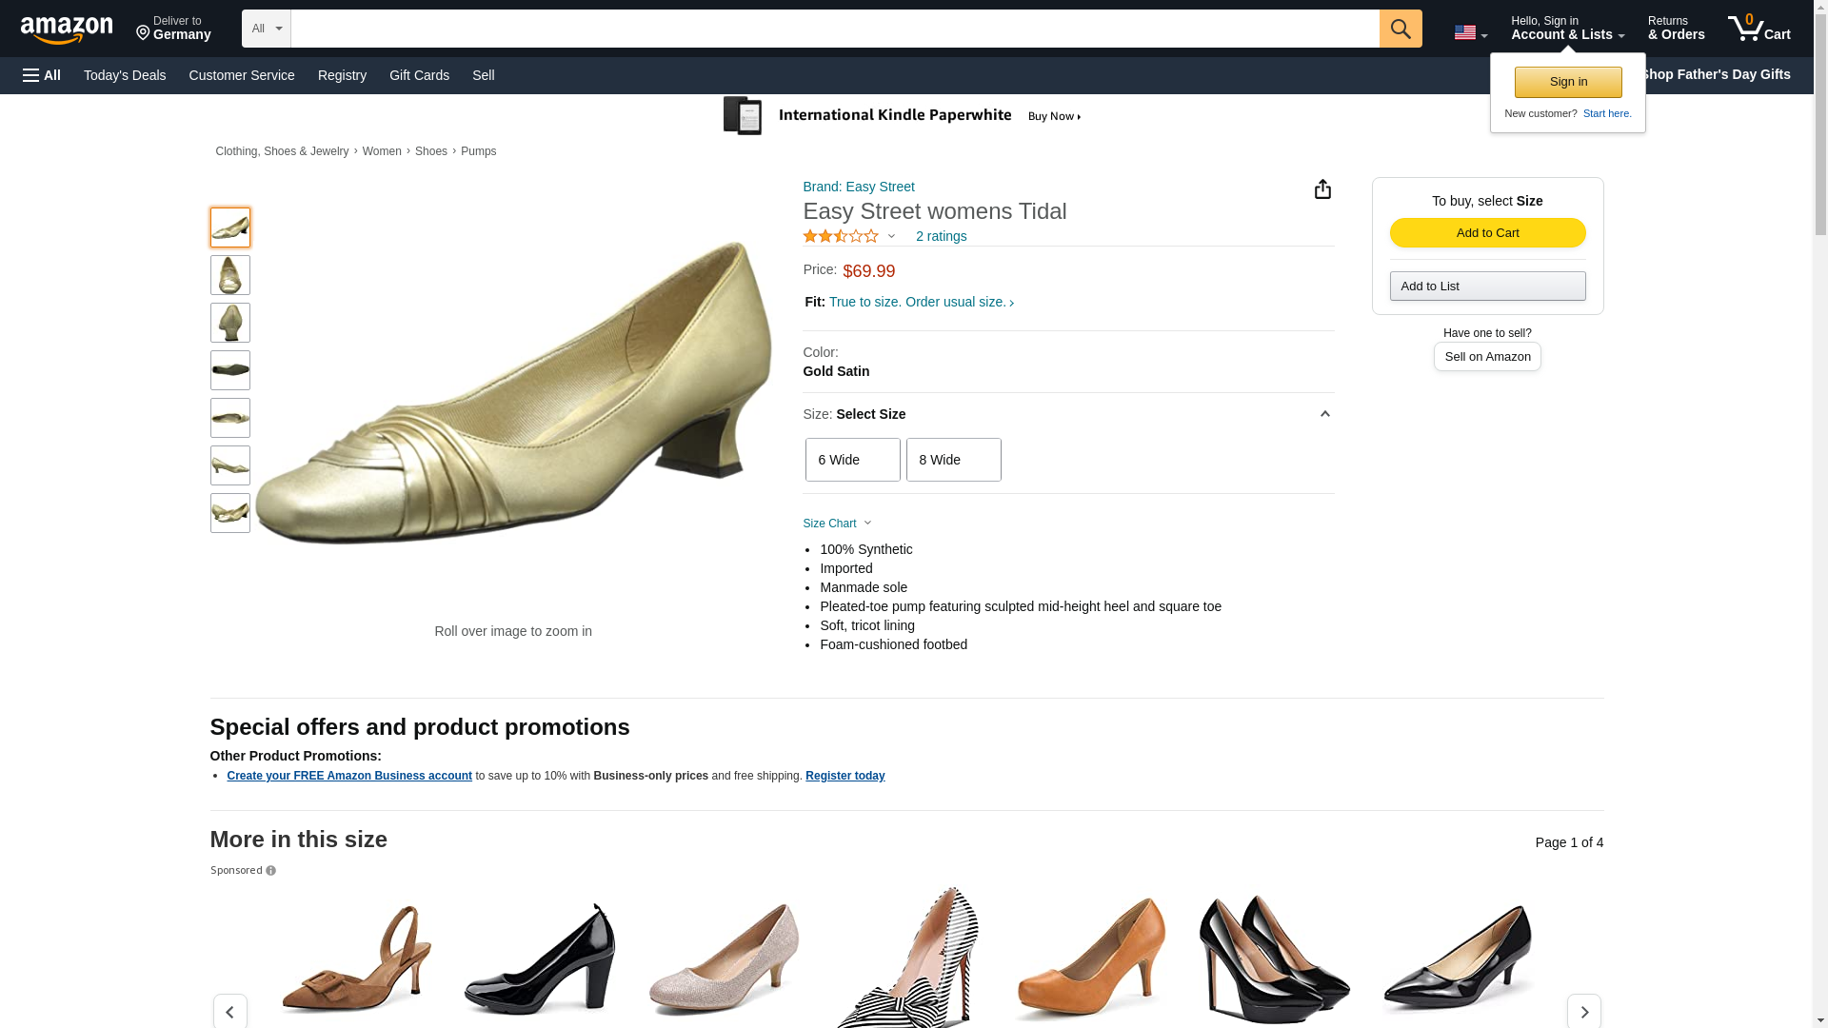This screenshot has width=1828, height=1028.
Task: Collapse the Size selection chevron
Action: click(x=1324, y=414)
